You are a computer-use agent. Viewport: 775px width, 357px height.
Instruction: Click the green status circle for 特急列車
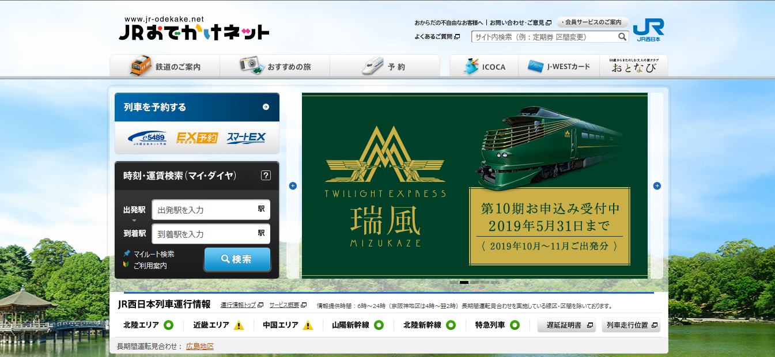(x=515, y=325)
